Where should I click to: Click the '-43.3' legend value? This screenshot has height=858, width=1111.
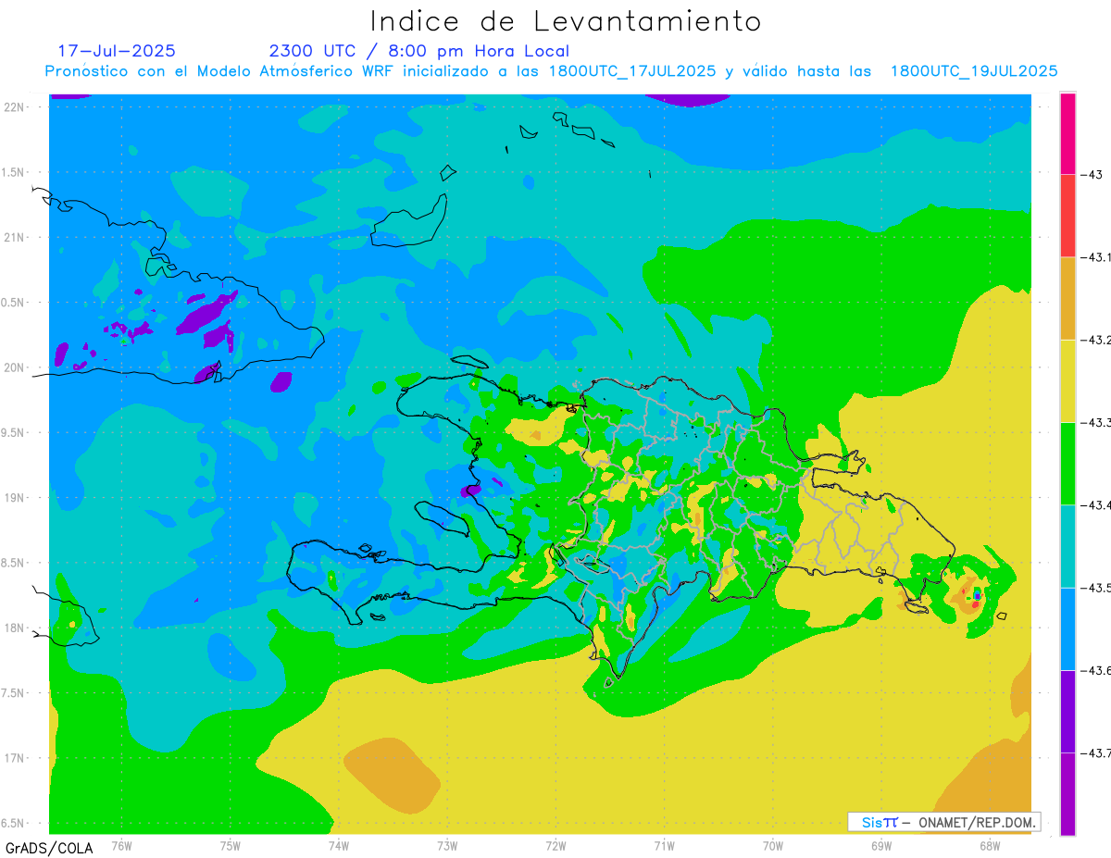pyautogui.click(x=1095, y=422)
